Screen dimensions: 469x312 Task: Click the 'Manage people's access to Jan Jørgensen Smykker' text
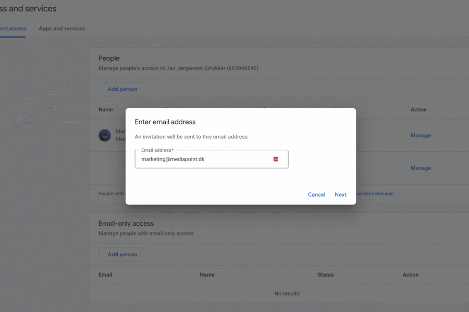[x=178, y=68]
